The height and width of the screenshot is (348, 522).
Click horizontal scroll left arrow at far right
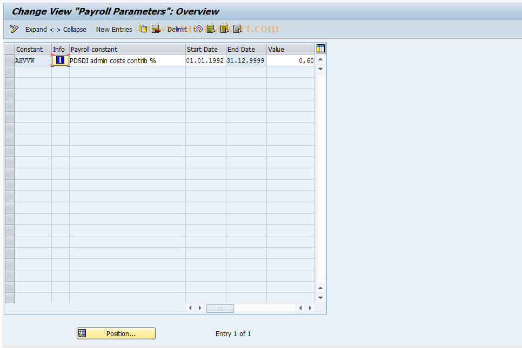[x=300, y=308]
